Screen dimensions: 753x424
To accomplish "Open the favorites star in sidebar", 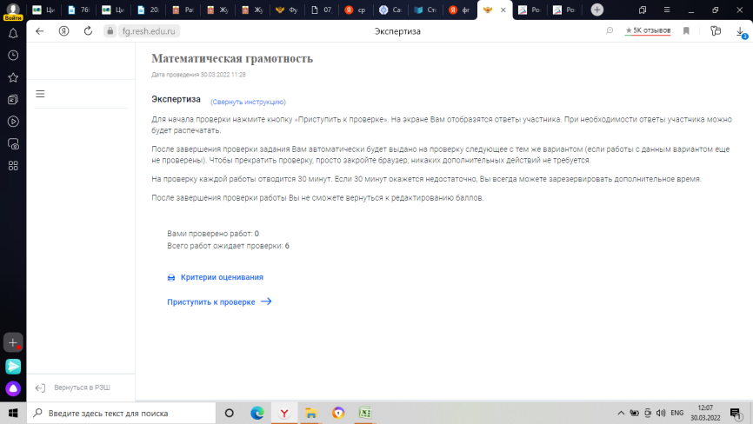I will pos(13,77).
